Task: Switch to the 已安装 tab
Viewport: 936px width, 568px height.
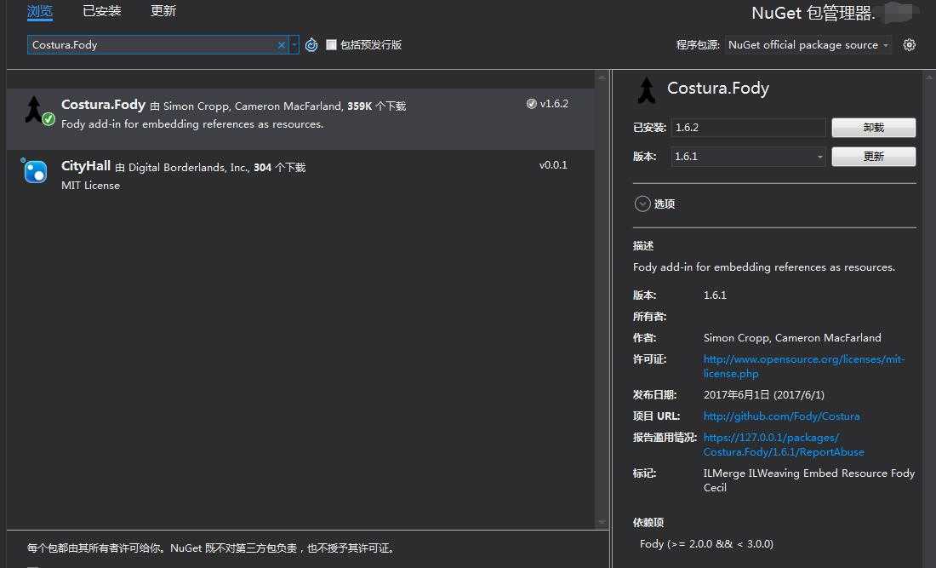Action: pyautogui.click(x=101, y=11)
